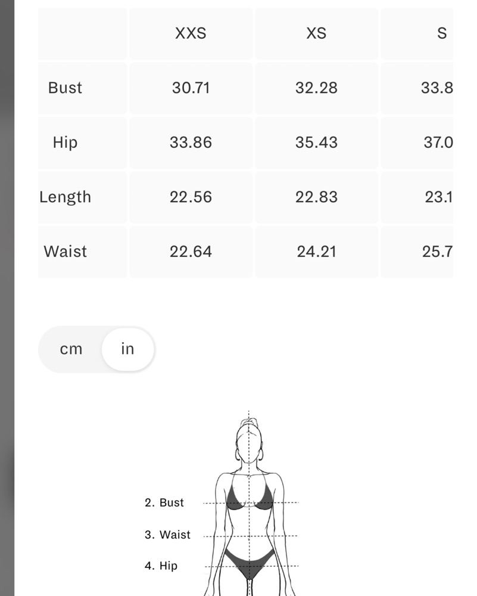Click the XS hip value 35.43

click(x=316, y=142)
